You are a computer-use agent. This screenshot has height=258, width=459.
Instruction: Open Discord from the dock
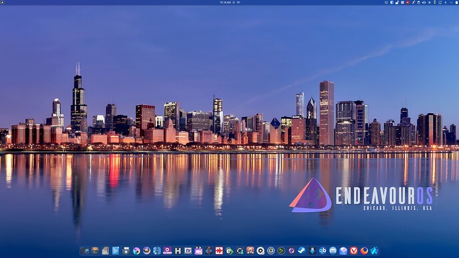click(x=333, y=251)
